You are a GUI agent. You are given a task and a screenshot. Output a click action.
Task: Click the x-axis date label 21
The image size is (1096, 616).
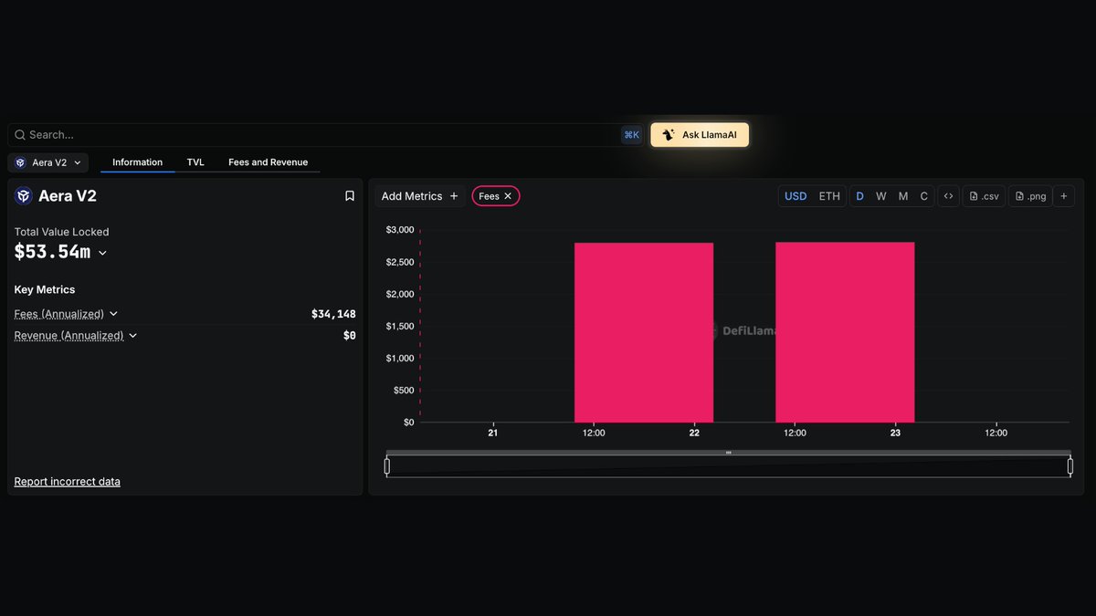click(493, 433)
